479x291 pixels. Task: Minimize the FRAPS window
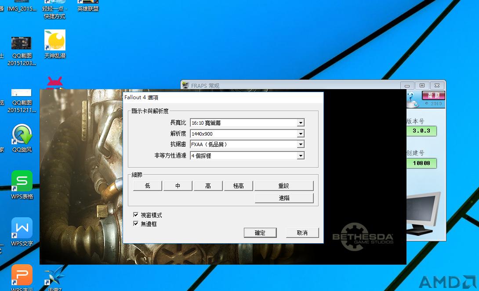click(x=407, y=86)
